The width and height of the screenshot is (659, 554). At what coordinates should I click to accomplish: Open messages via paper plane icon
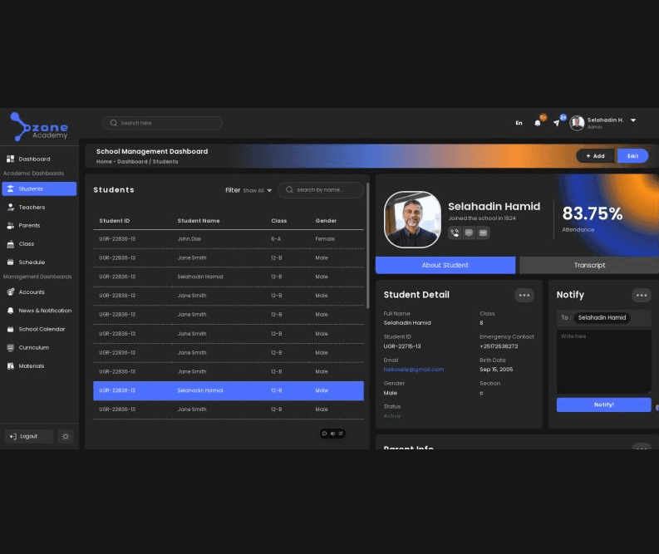pos(557,123)
